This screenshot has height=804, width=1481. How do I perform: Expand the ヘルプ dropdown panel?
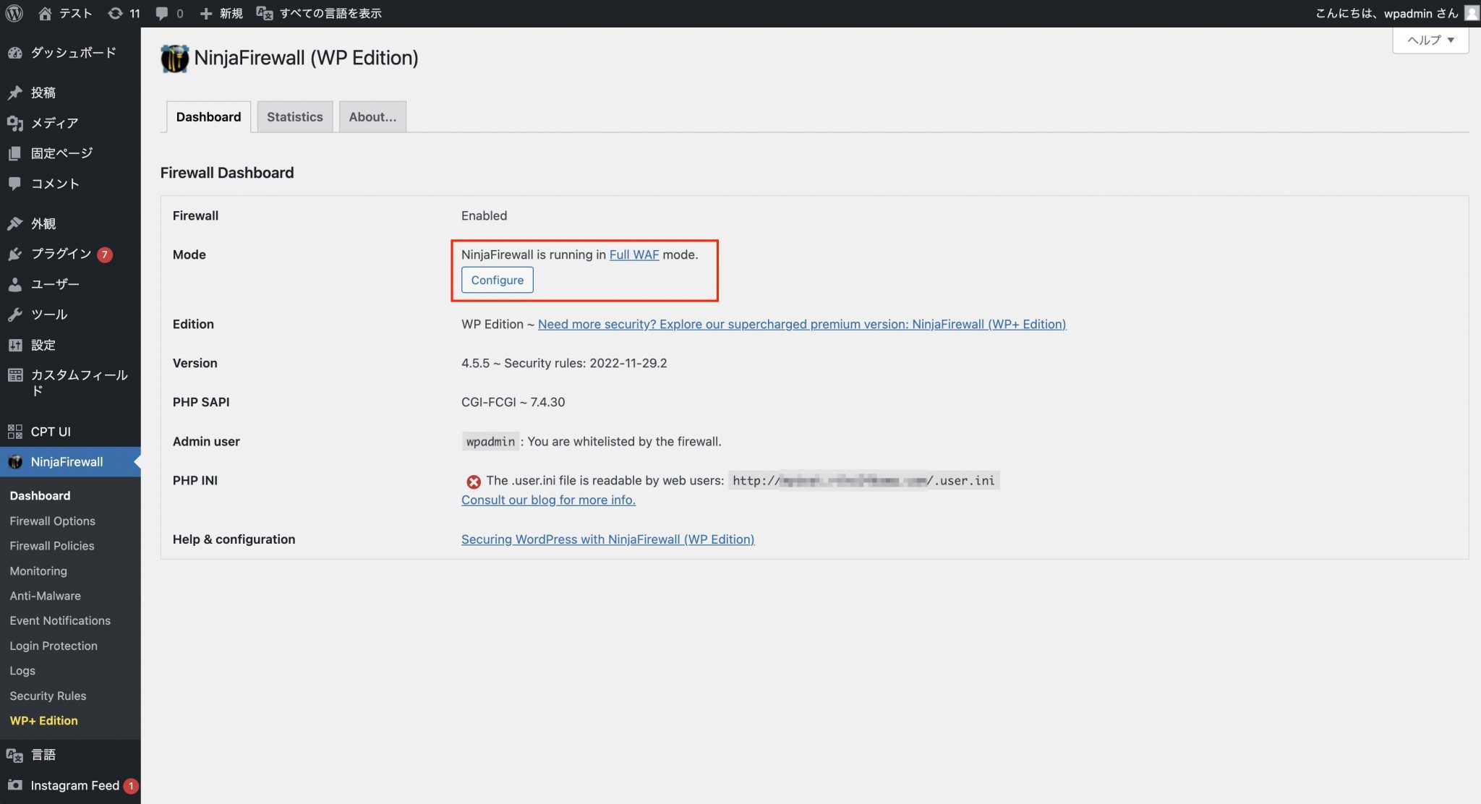click(x=1430, y=40)
